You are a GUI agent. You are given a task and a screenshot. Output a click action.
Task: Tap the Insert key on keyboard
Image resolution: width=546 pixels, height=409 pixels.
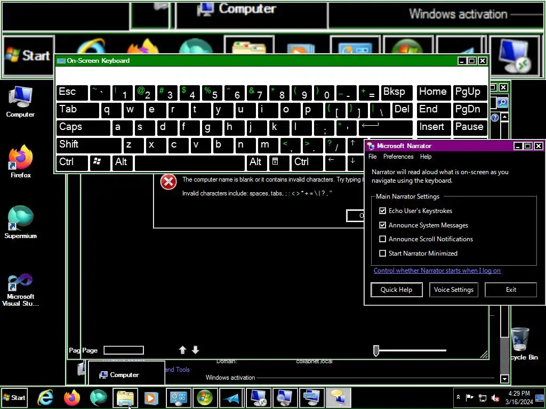click(x=433, y=128)
